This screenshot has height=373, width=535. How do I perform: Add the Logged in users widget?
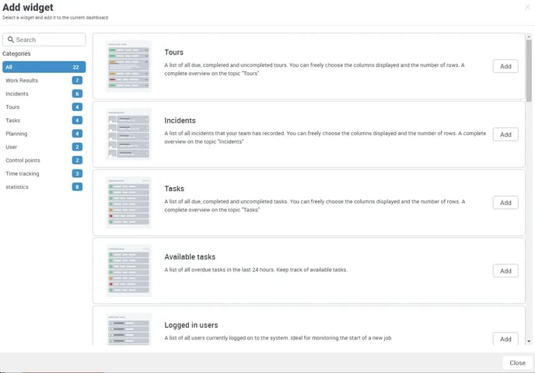click(x=505, y=339)
